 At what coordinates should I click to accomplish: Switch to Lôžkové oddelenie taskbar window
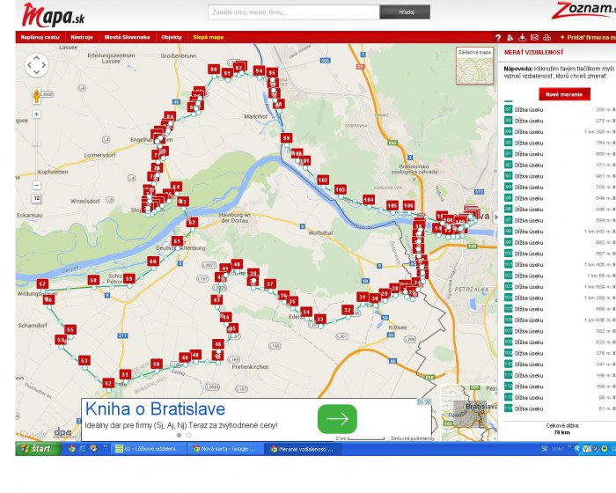(x=149, y=449)
